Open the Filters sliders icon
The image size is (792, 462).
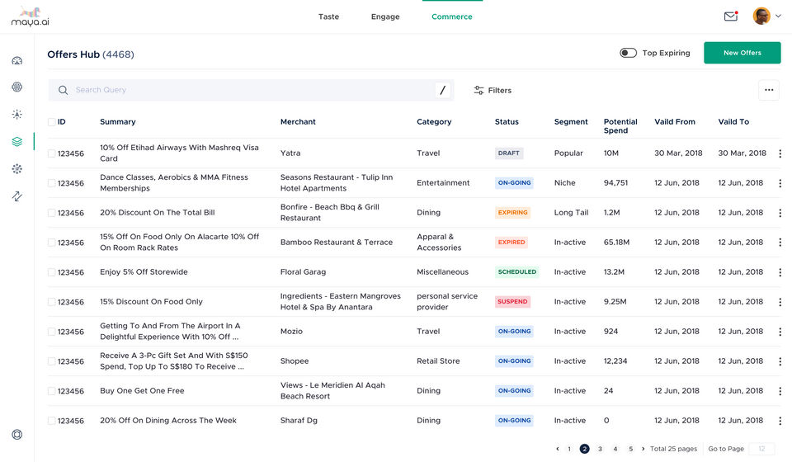click(478, 91)
